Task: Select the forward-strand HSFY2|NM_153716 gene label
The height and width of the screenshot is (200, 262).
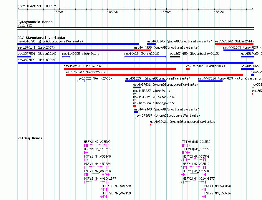Action: (x=97, y=149)
